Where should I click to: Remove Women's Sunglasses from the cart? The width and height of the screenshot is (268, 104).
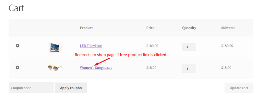pos(18,68)
